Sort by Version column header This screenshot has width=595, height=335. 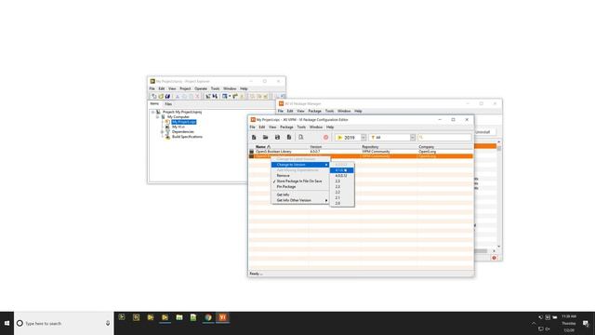pyautogui.click(x=316, y=147)
